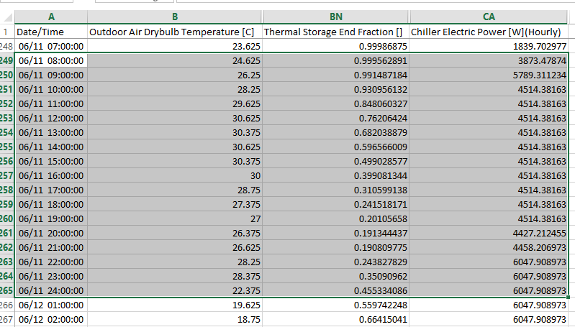Click temperature value 19.625
The image size is (575, 327).
[x=175, y=305]
